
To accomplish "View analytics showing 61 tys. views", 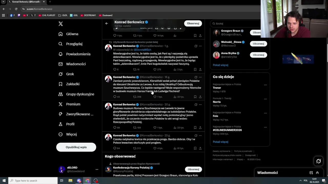I will point(179,148).
